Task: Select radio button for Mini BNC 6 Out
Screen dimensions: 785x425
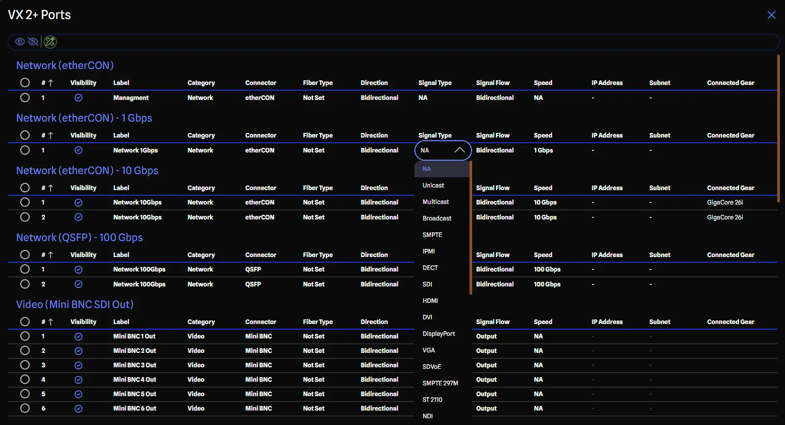Action: click(x=25, y=408)
